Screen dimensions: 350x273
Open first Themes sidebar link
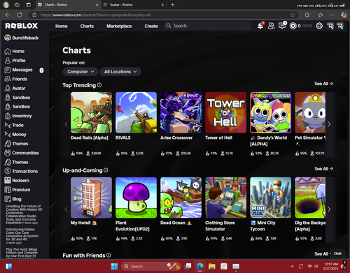tap(16, 144)
